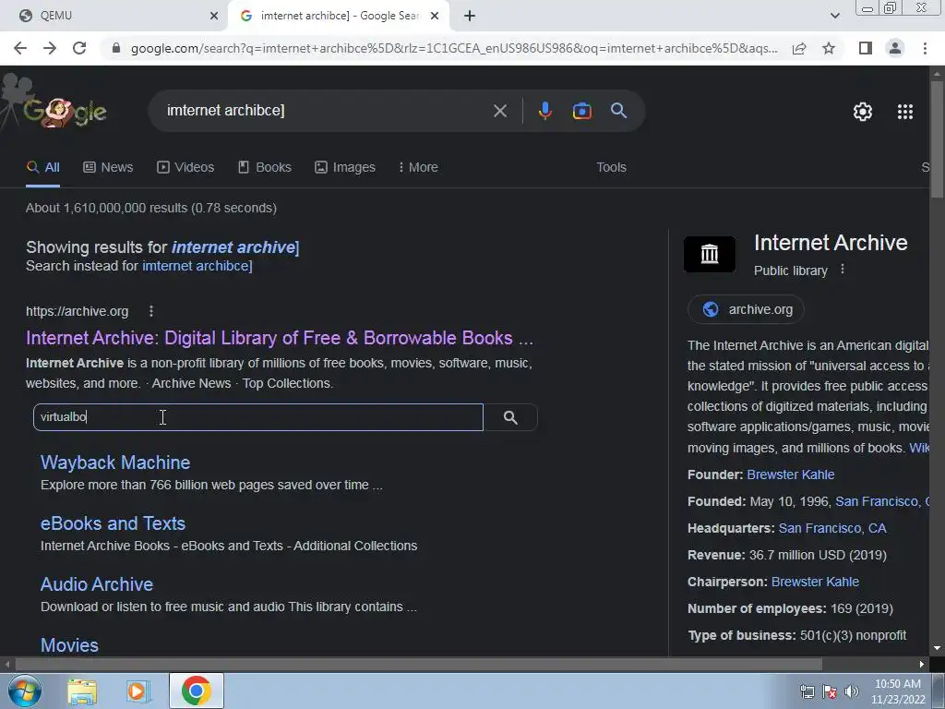
Task: Submit Google search magnifier button
Action: click(618, 111)
